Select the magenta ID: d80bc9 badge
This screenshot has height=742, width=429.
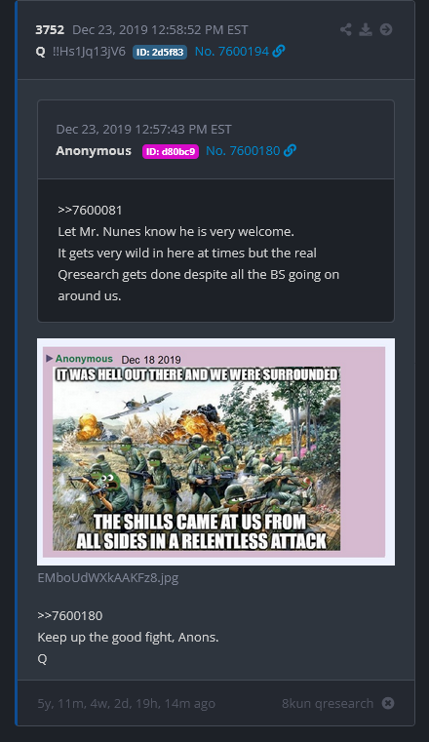tap(171, 151)
